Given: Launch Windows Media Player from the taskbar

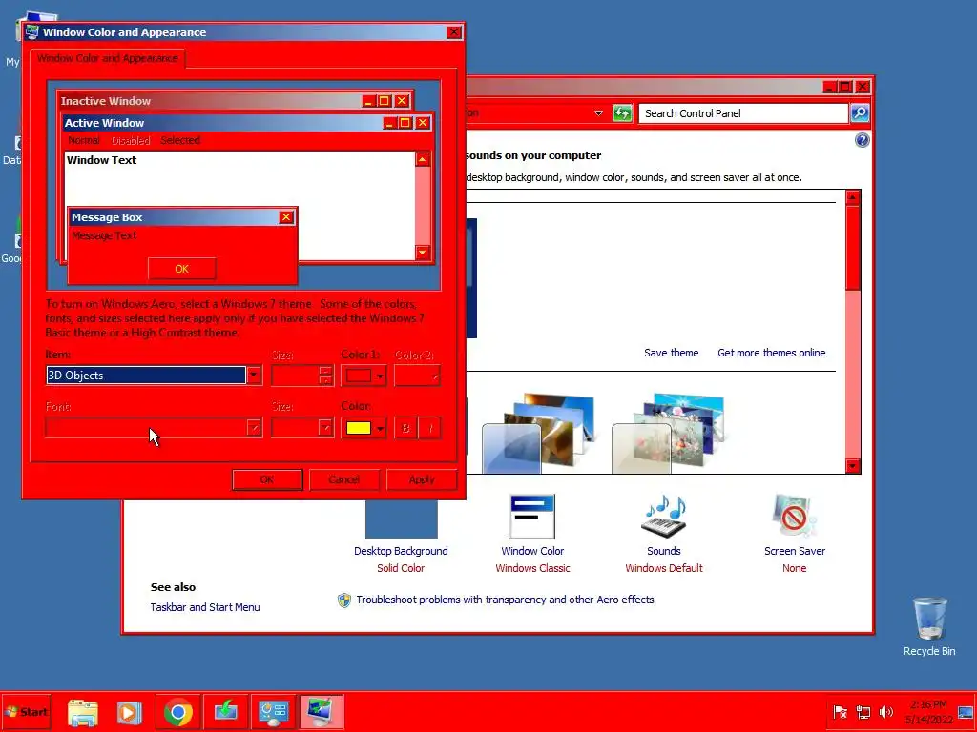Looking at the screenshot, I should click(130, 712).
